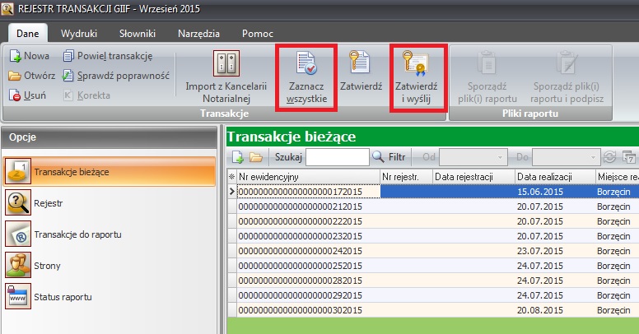
Task: Open the Strony section
Action: click(48, 266)
